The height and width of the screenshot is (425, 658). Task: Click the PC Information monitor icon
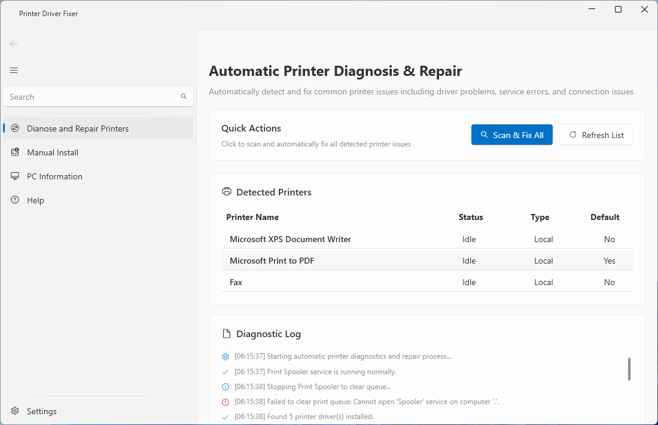(x=15, y=176)
